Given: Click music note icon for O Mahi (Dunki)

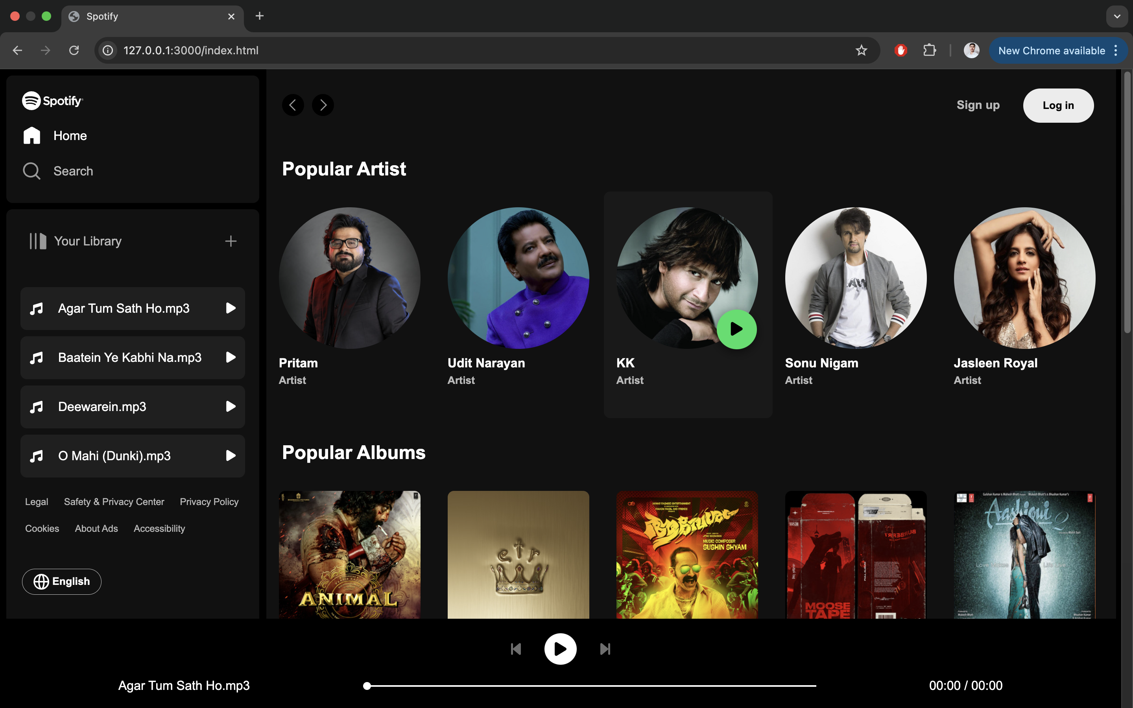Looking at the screenshot, I should pos(37,456).
